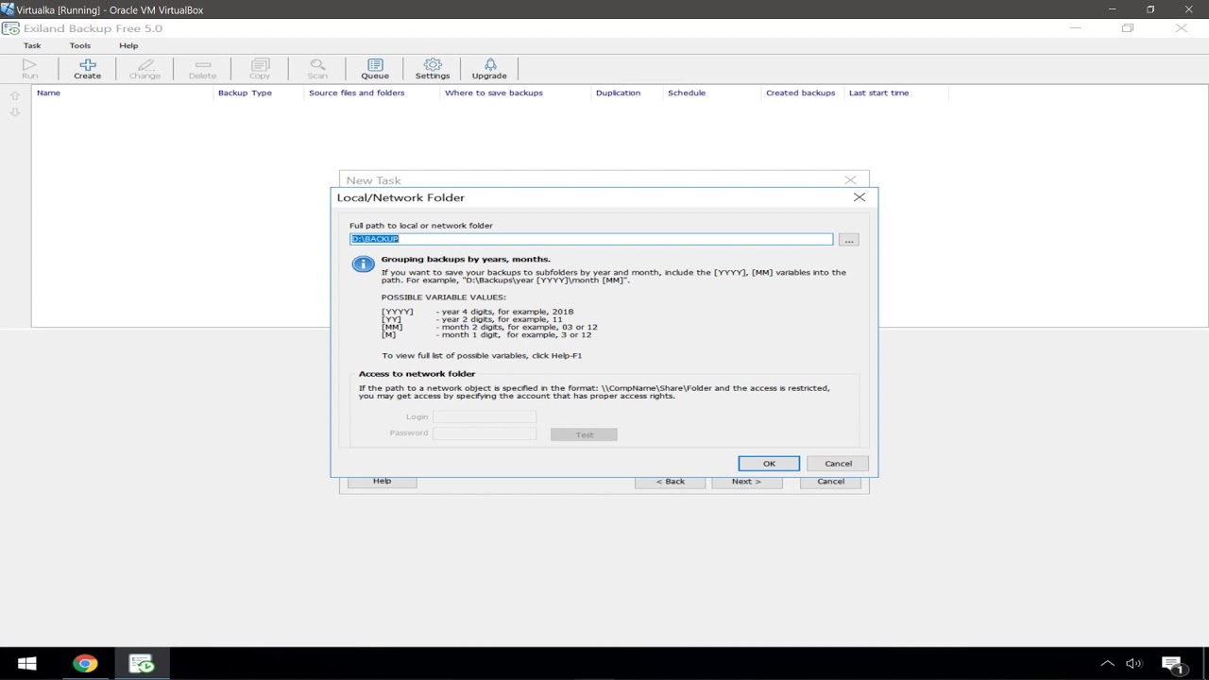This screenshot has height=680, width=1209.
Task: Click the move task up arrow
Action: click(14, 95)
